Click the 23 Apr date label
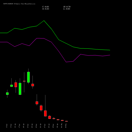Viewport: 132px width, 132px height. coord(36,126)
